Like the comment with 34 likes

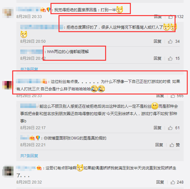[170, 41]
